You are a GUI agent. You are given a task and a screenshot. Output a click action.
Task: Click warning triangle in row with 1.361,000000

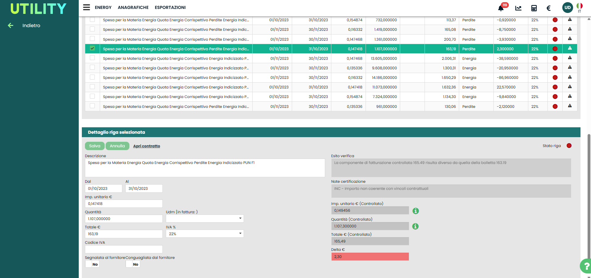coord(570,39)
